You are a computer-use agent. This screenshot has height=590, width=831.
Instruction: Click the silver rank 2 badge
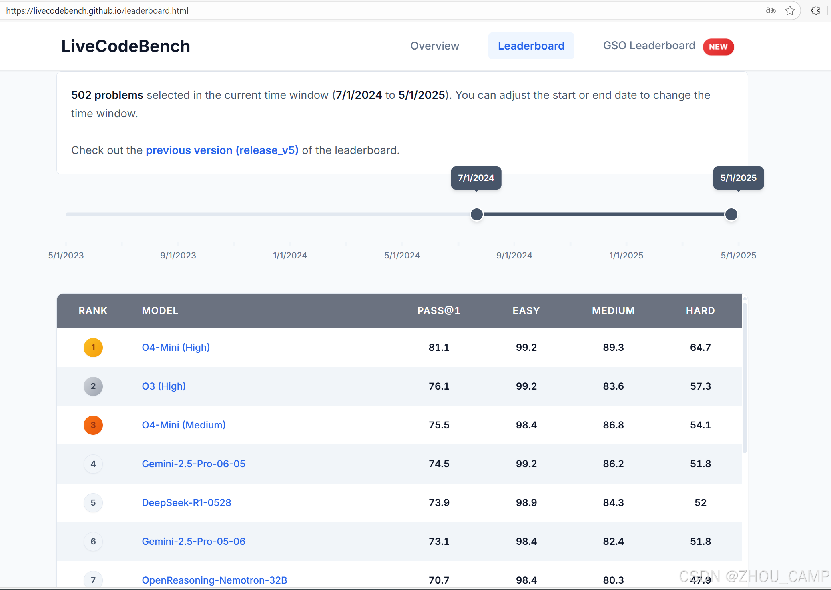(x=93, y=386)
